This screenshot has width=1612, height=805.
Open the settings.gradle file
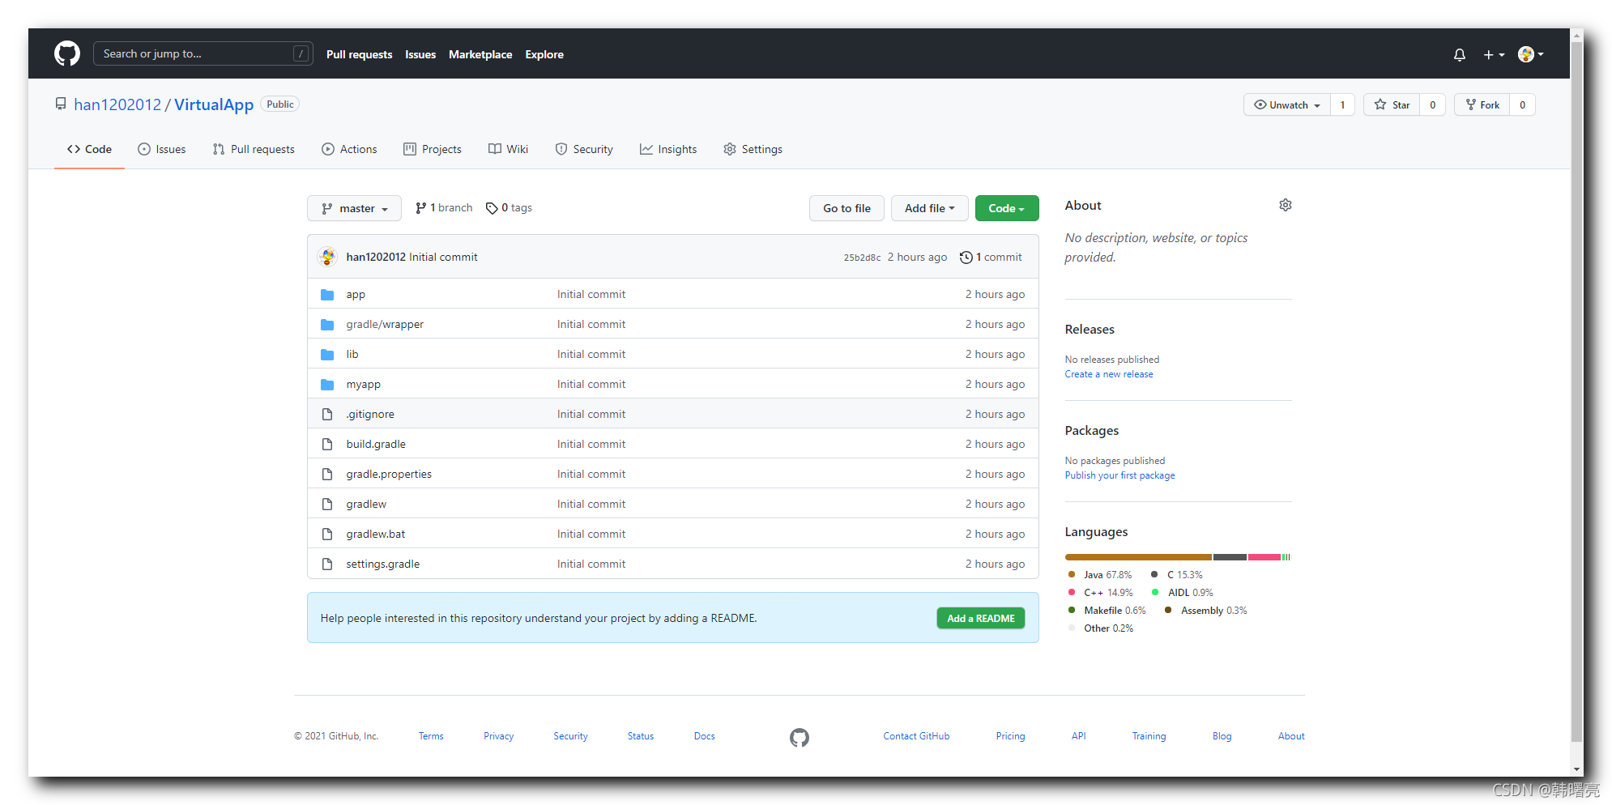(383, 564)
